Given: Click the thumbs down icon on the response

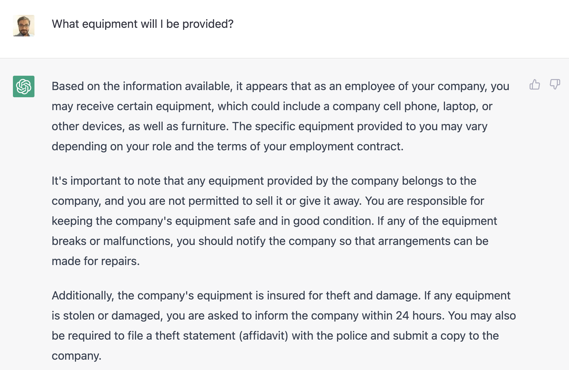Looking at the screenshot, I should (x=555, y=85).
